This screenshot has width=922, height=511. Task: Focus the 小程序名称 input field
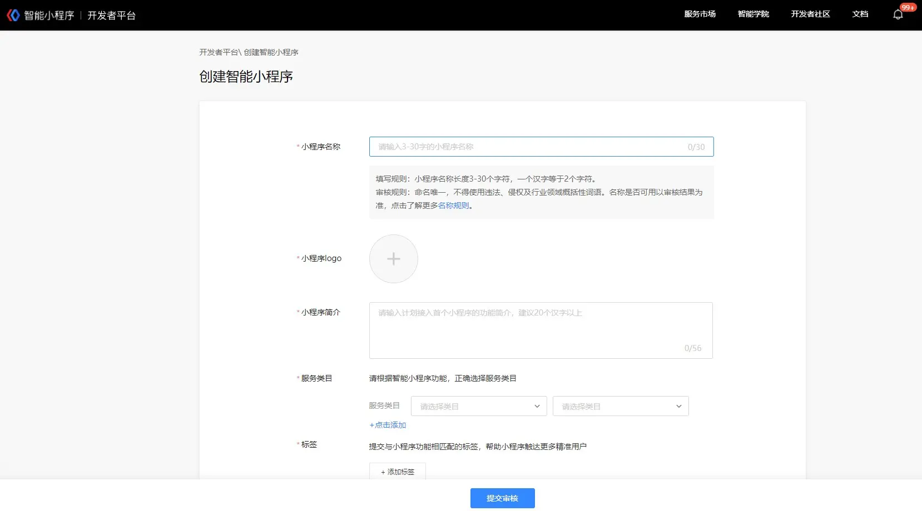pyautogui.click(x=528, y=147)
